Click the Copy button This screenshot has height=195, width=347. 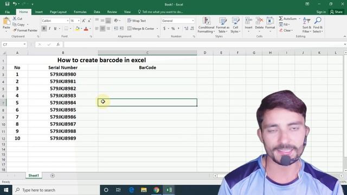18,24
